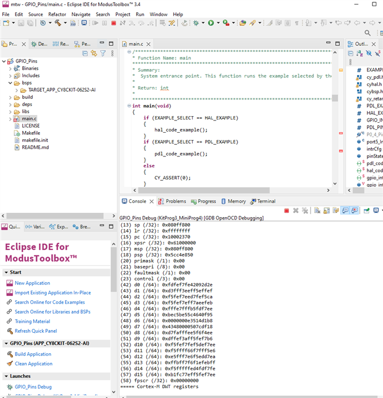Viewport: 383px width, 398px height.
Task: Click the hammer Build icon in the main toolbar
Action: (x=58, y=23)
